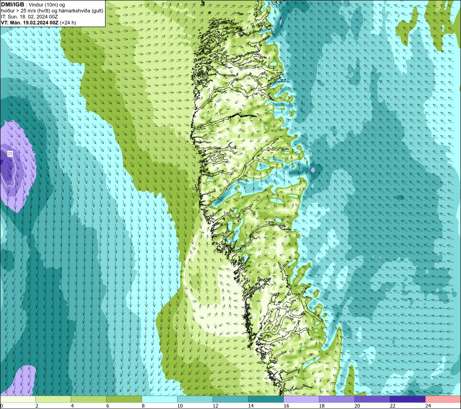Select the pink above-24 legend swatch

coord(443,399)
